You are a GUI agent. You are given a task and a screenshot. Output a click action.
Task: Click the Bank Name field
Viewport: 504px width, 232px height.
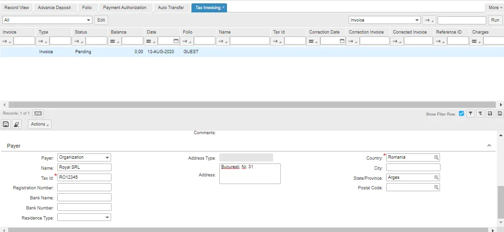click(84, 197)
